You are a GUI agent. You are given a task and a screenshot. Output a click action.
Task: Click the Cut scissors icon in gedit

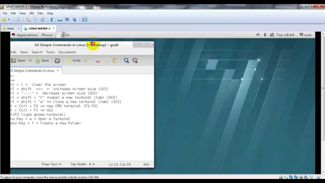(x=98, y=60)
